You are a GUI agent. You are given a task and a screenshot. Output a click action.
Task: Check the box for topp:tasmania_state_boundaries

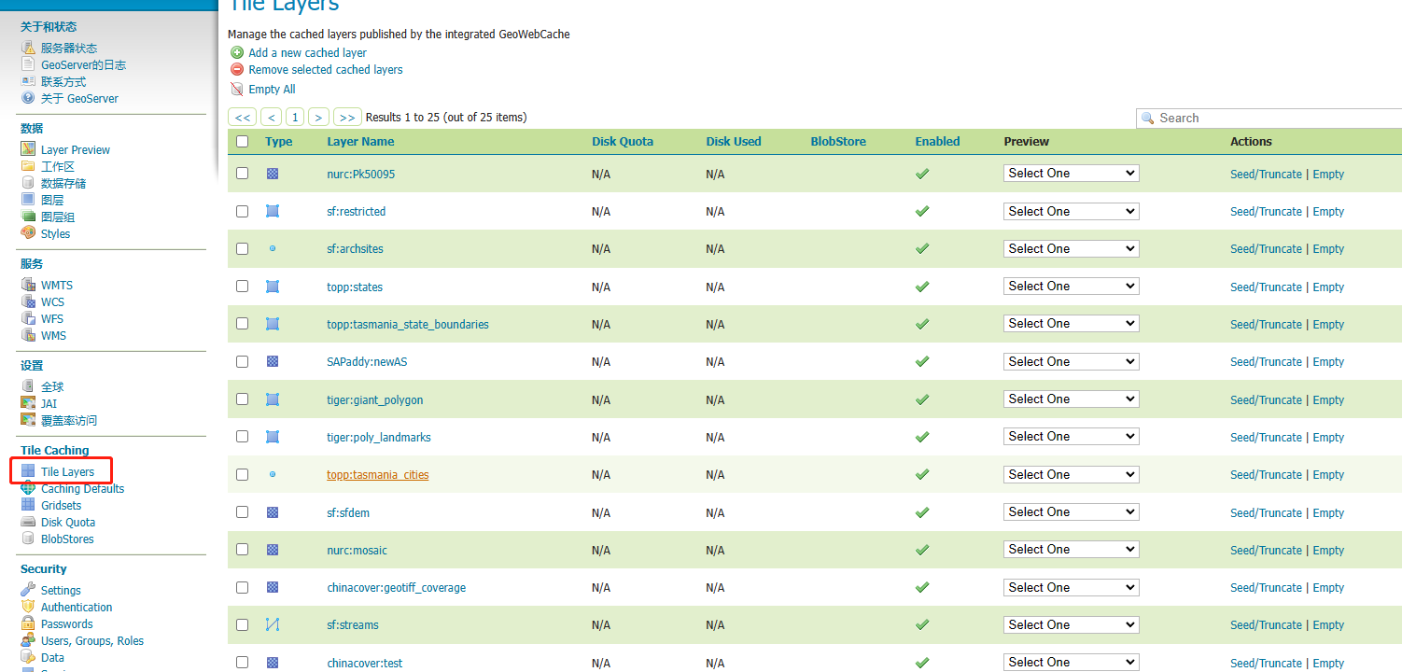[243, 324]
